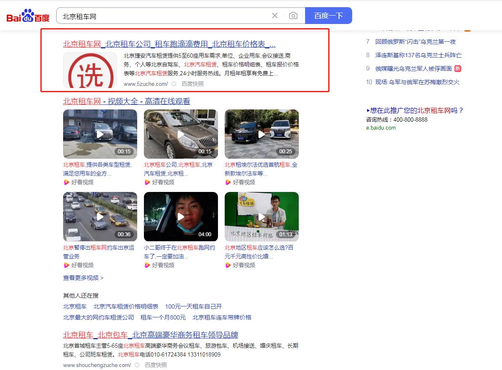This screenshot has height=370, width=502.
Task: Click the red 新 badge icon
Action: [457, 69]
